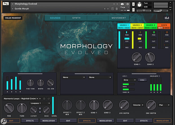Viewport: 175px width, 125px height.
Task: Switch to the MOVEMENT tab
Action: coord(119,18)
